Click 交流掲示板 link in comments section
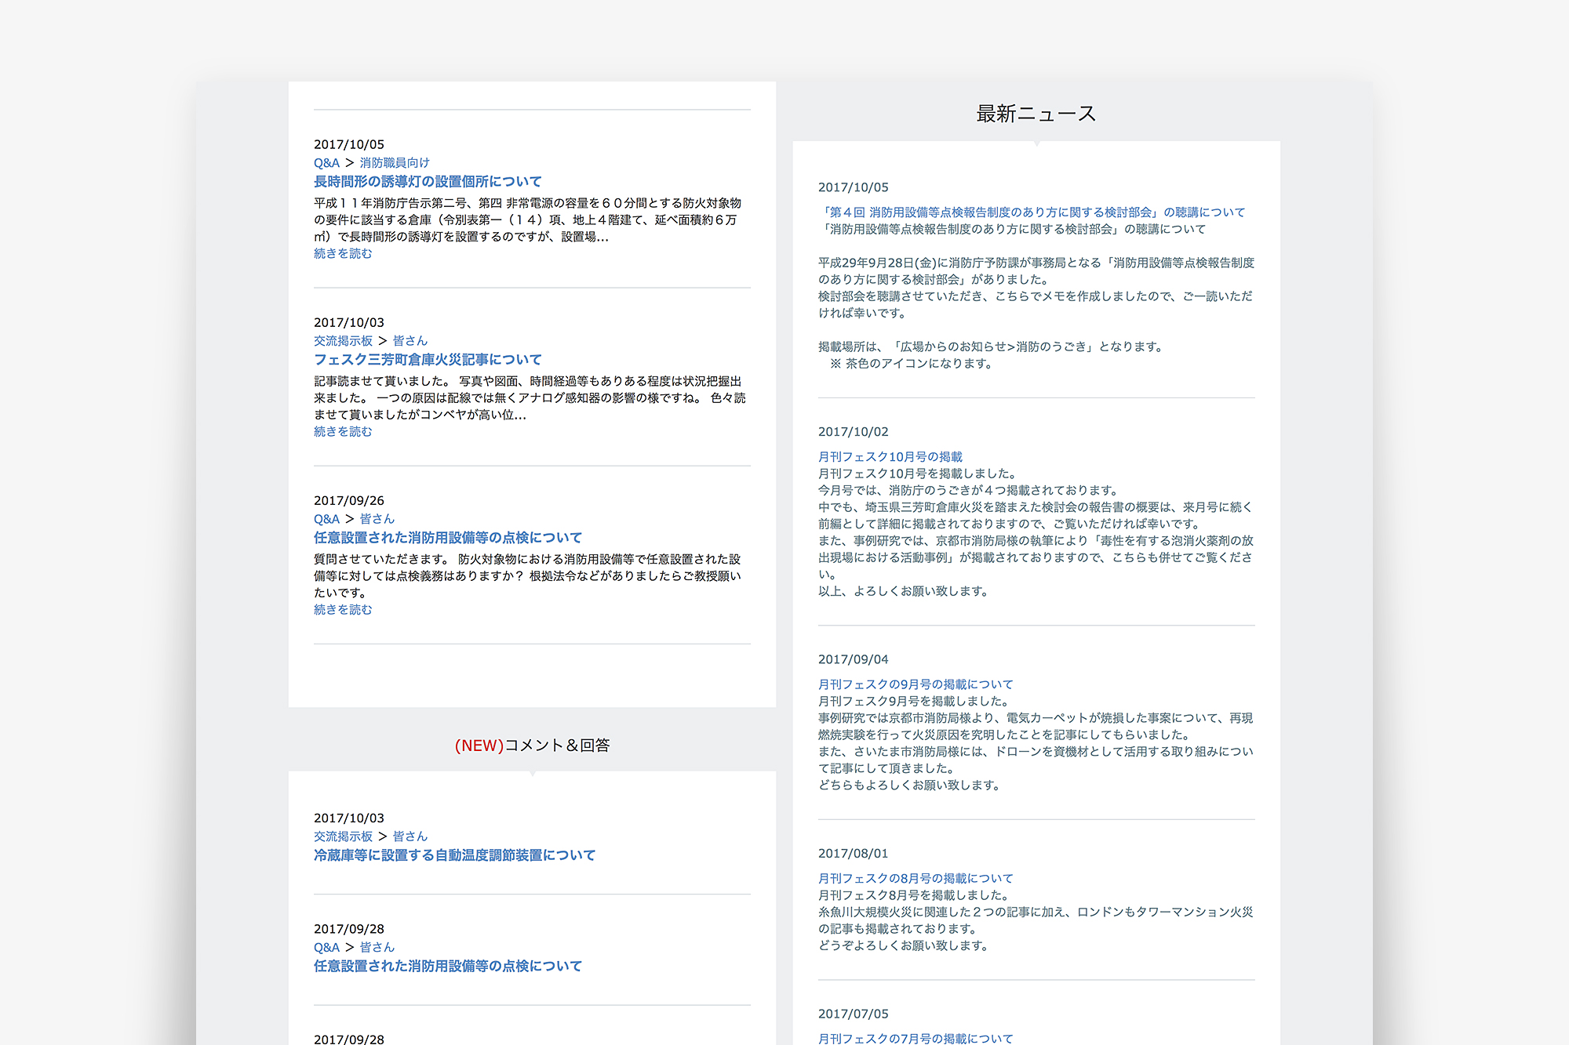The image size is (1569, 1045). coord(343,836)
